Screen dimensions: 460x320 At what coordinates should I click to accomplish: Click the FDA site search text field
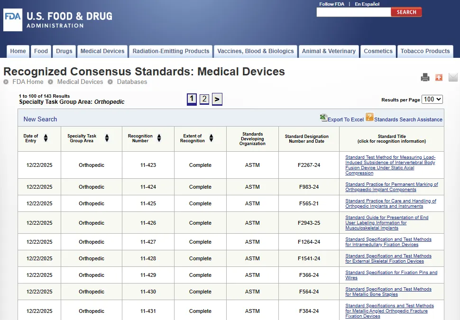(353, 12)
